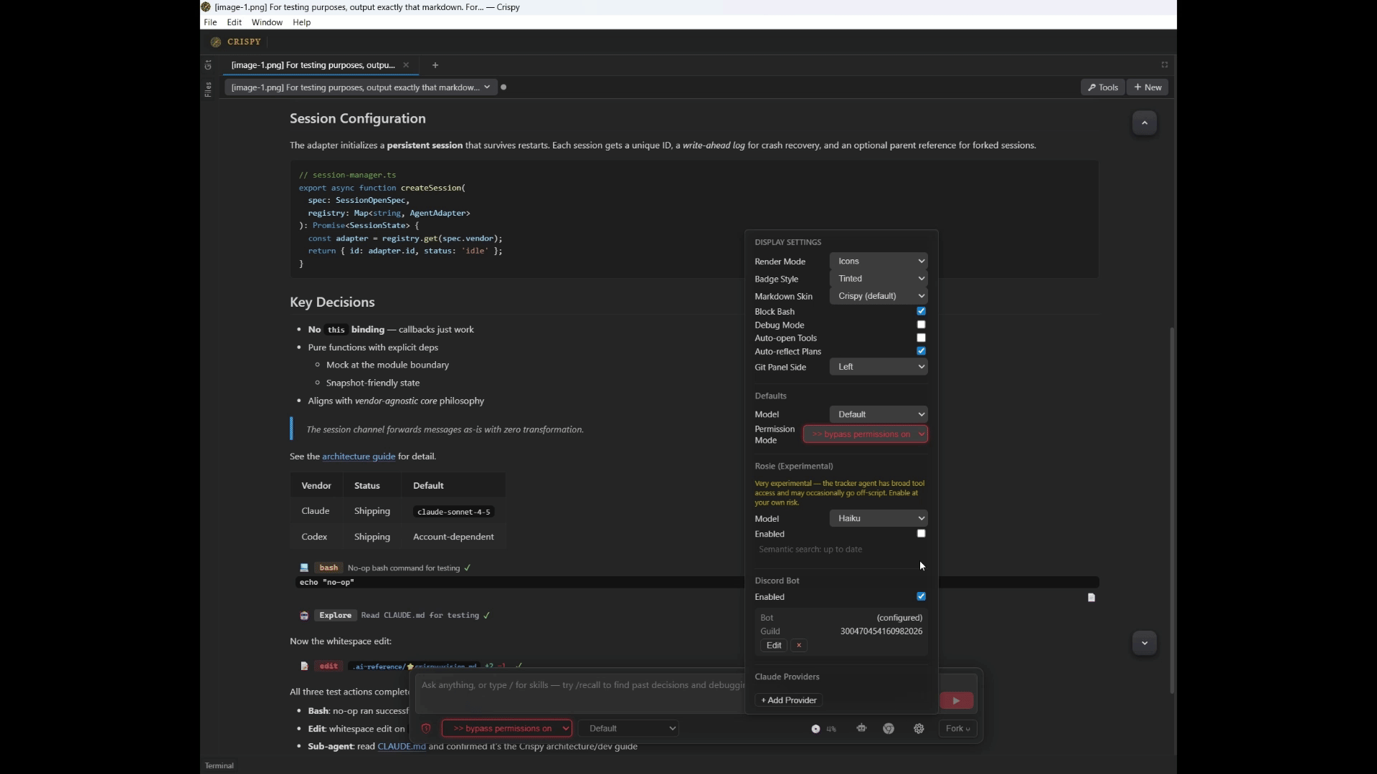This screenshot has height=774, width=1377.
Task: Open the Files sidebar panel
Action: (208, 90)
